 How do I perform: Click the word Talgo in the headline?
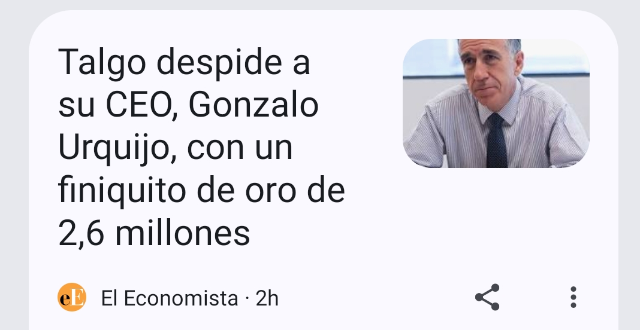click(x=102, y=62)
